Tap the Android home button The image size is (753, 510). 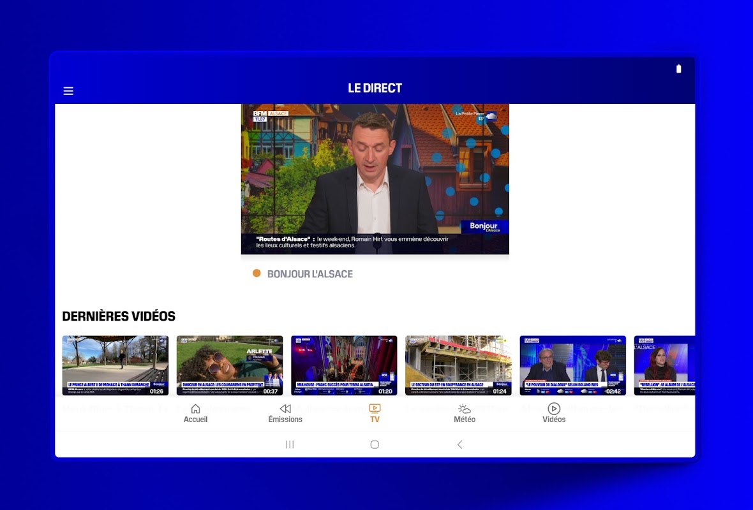coord(375,444)
